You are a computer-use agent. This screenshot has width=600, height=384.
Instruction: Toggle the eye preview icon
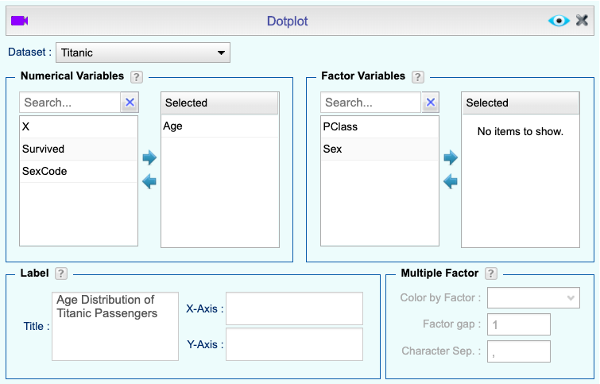click(x=559, y=21)
